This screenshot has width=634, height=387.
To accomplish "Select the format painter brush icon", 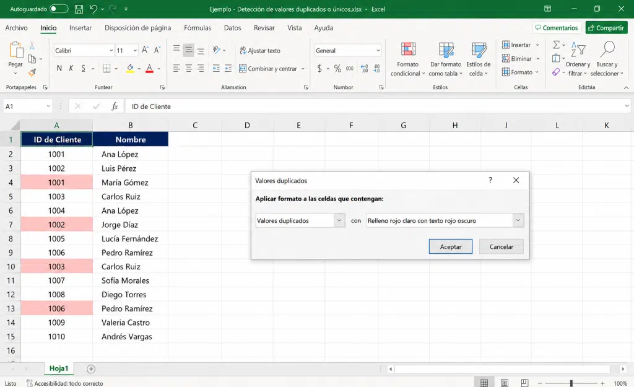I will point(32,73).
